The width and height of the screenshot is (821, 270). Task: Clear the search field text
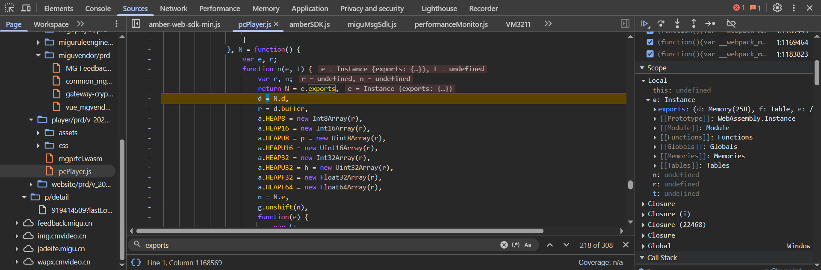pyautogui.click(x=504, y=245)
